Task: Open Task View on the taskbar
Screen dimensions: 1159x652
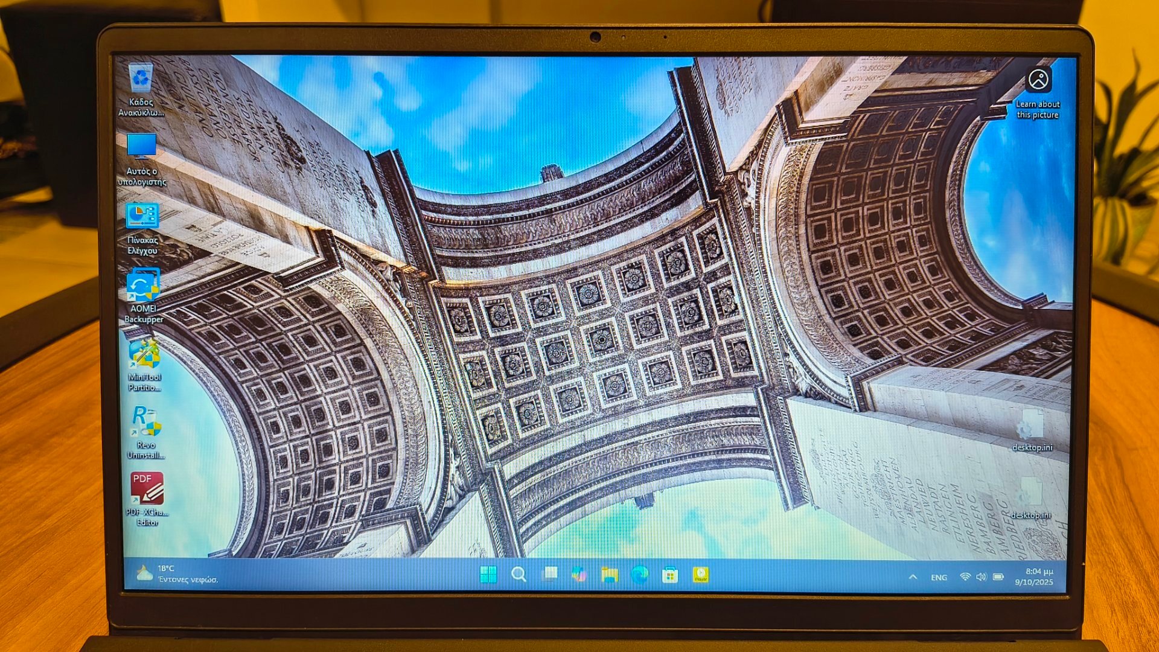Action: [549, 574]
